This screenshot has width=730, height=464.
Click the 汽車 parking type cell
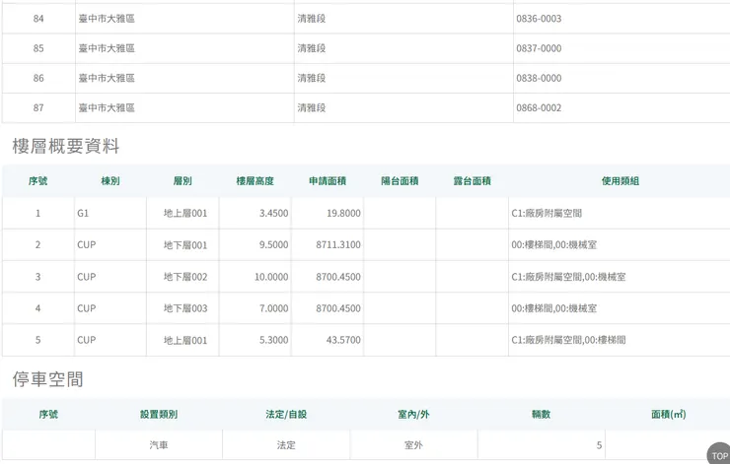[x=159, y=445]
